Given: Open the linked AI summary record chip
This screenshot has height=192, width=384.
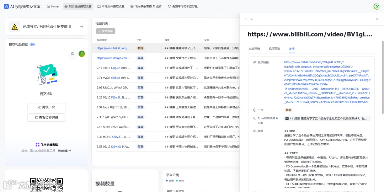Looking at the screenshot, I should (327, 118).
